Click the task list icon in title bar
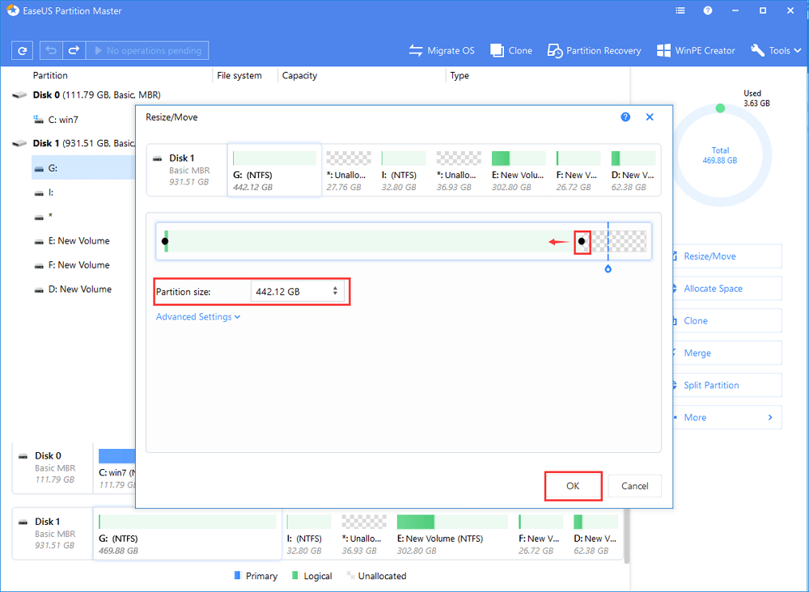This screenshot has height=592, width=809. pyautogui.click(x=680, y=11)
